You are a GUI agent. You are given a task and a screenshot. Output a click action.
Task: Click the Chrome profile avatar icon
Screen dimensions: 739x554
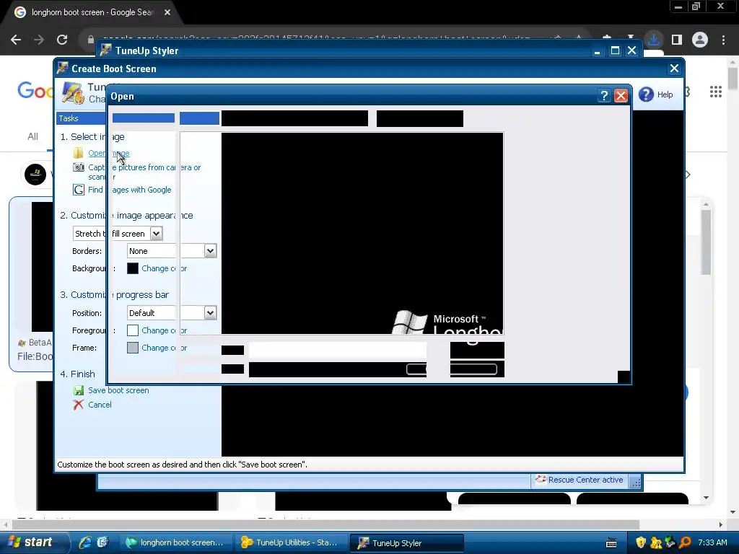click(700, 40)
